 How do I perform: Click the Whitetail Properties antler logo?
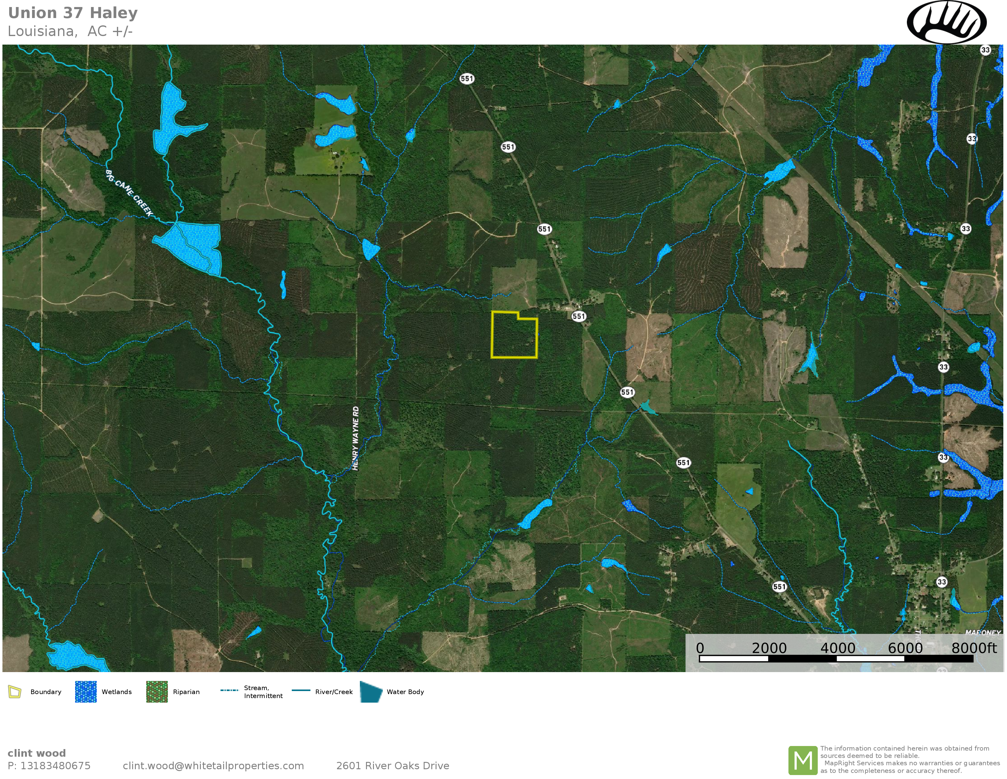point(946,22)
